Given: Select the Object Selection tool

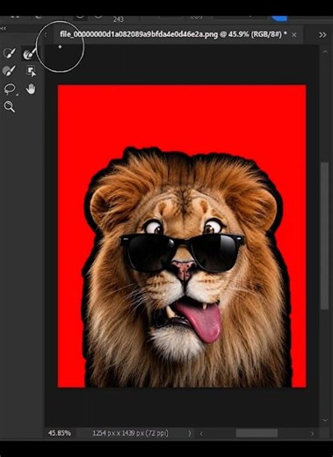Looking at the screenshot, I should point(31,71).
